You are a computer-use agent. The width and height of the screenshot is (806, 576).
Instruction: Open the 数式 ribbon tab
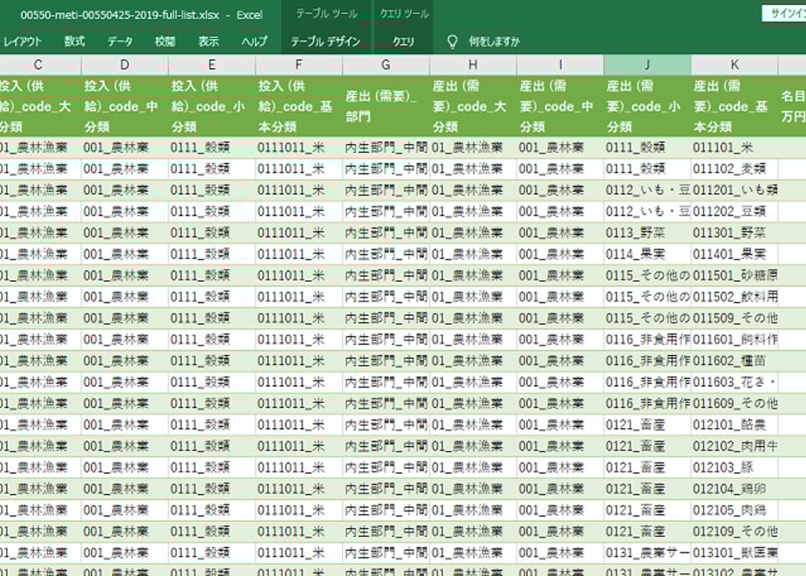[x=74, y=41]
